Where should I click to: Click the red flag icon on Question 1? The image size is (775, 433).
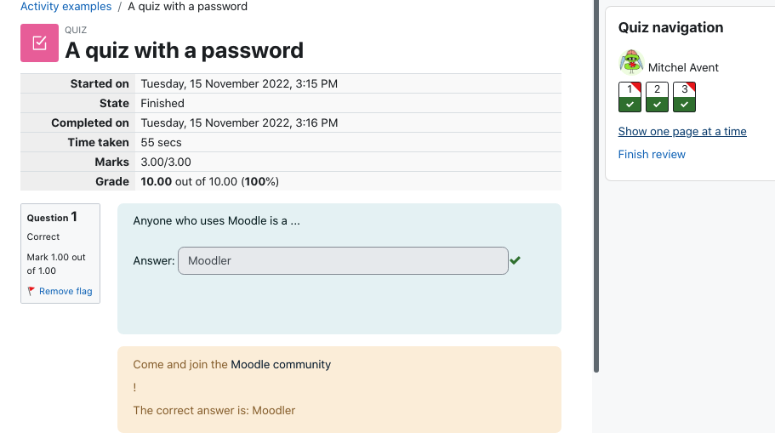pos(31,291)
